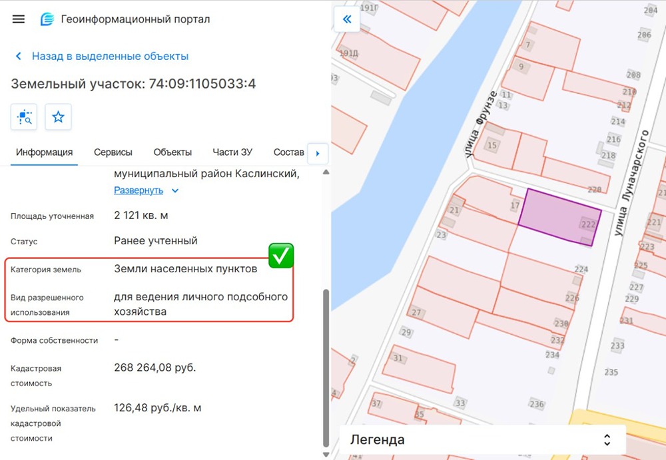Click the Развернуть link
The image size is (666, 460).
pyautogui.click(x=140, y=190)
